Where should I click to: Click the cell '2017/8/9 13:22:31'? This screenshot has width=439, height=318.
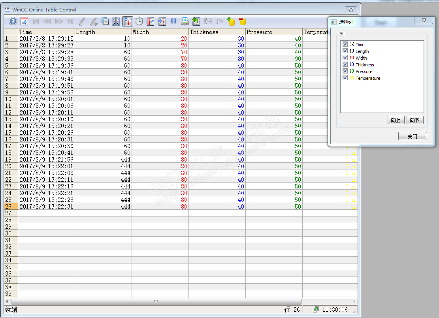47,206
